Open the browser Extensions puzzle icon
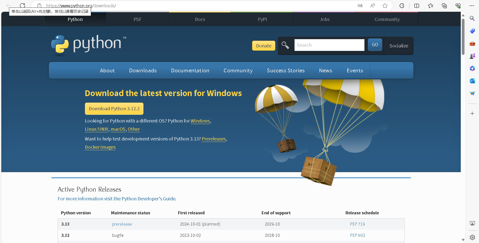Screen dimensions: 479x243 coord(402,5)
